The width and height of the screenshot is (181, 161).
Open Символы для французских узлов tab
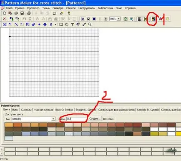tap(116, 110)
